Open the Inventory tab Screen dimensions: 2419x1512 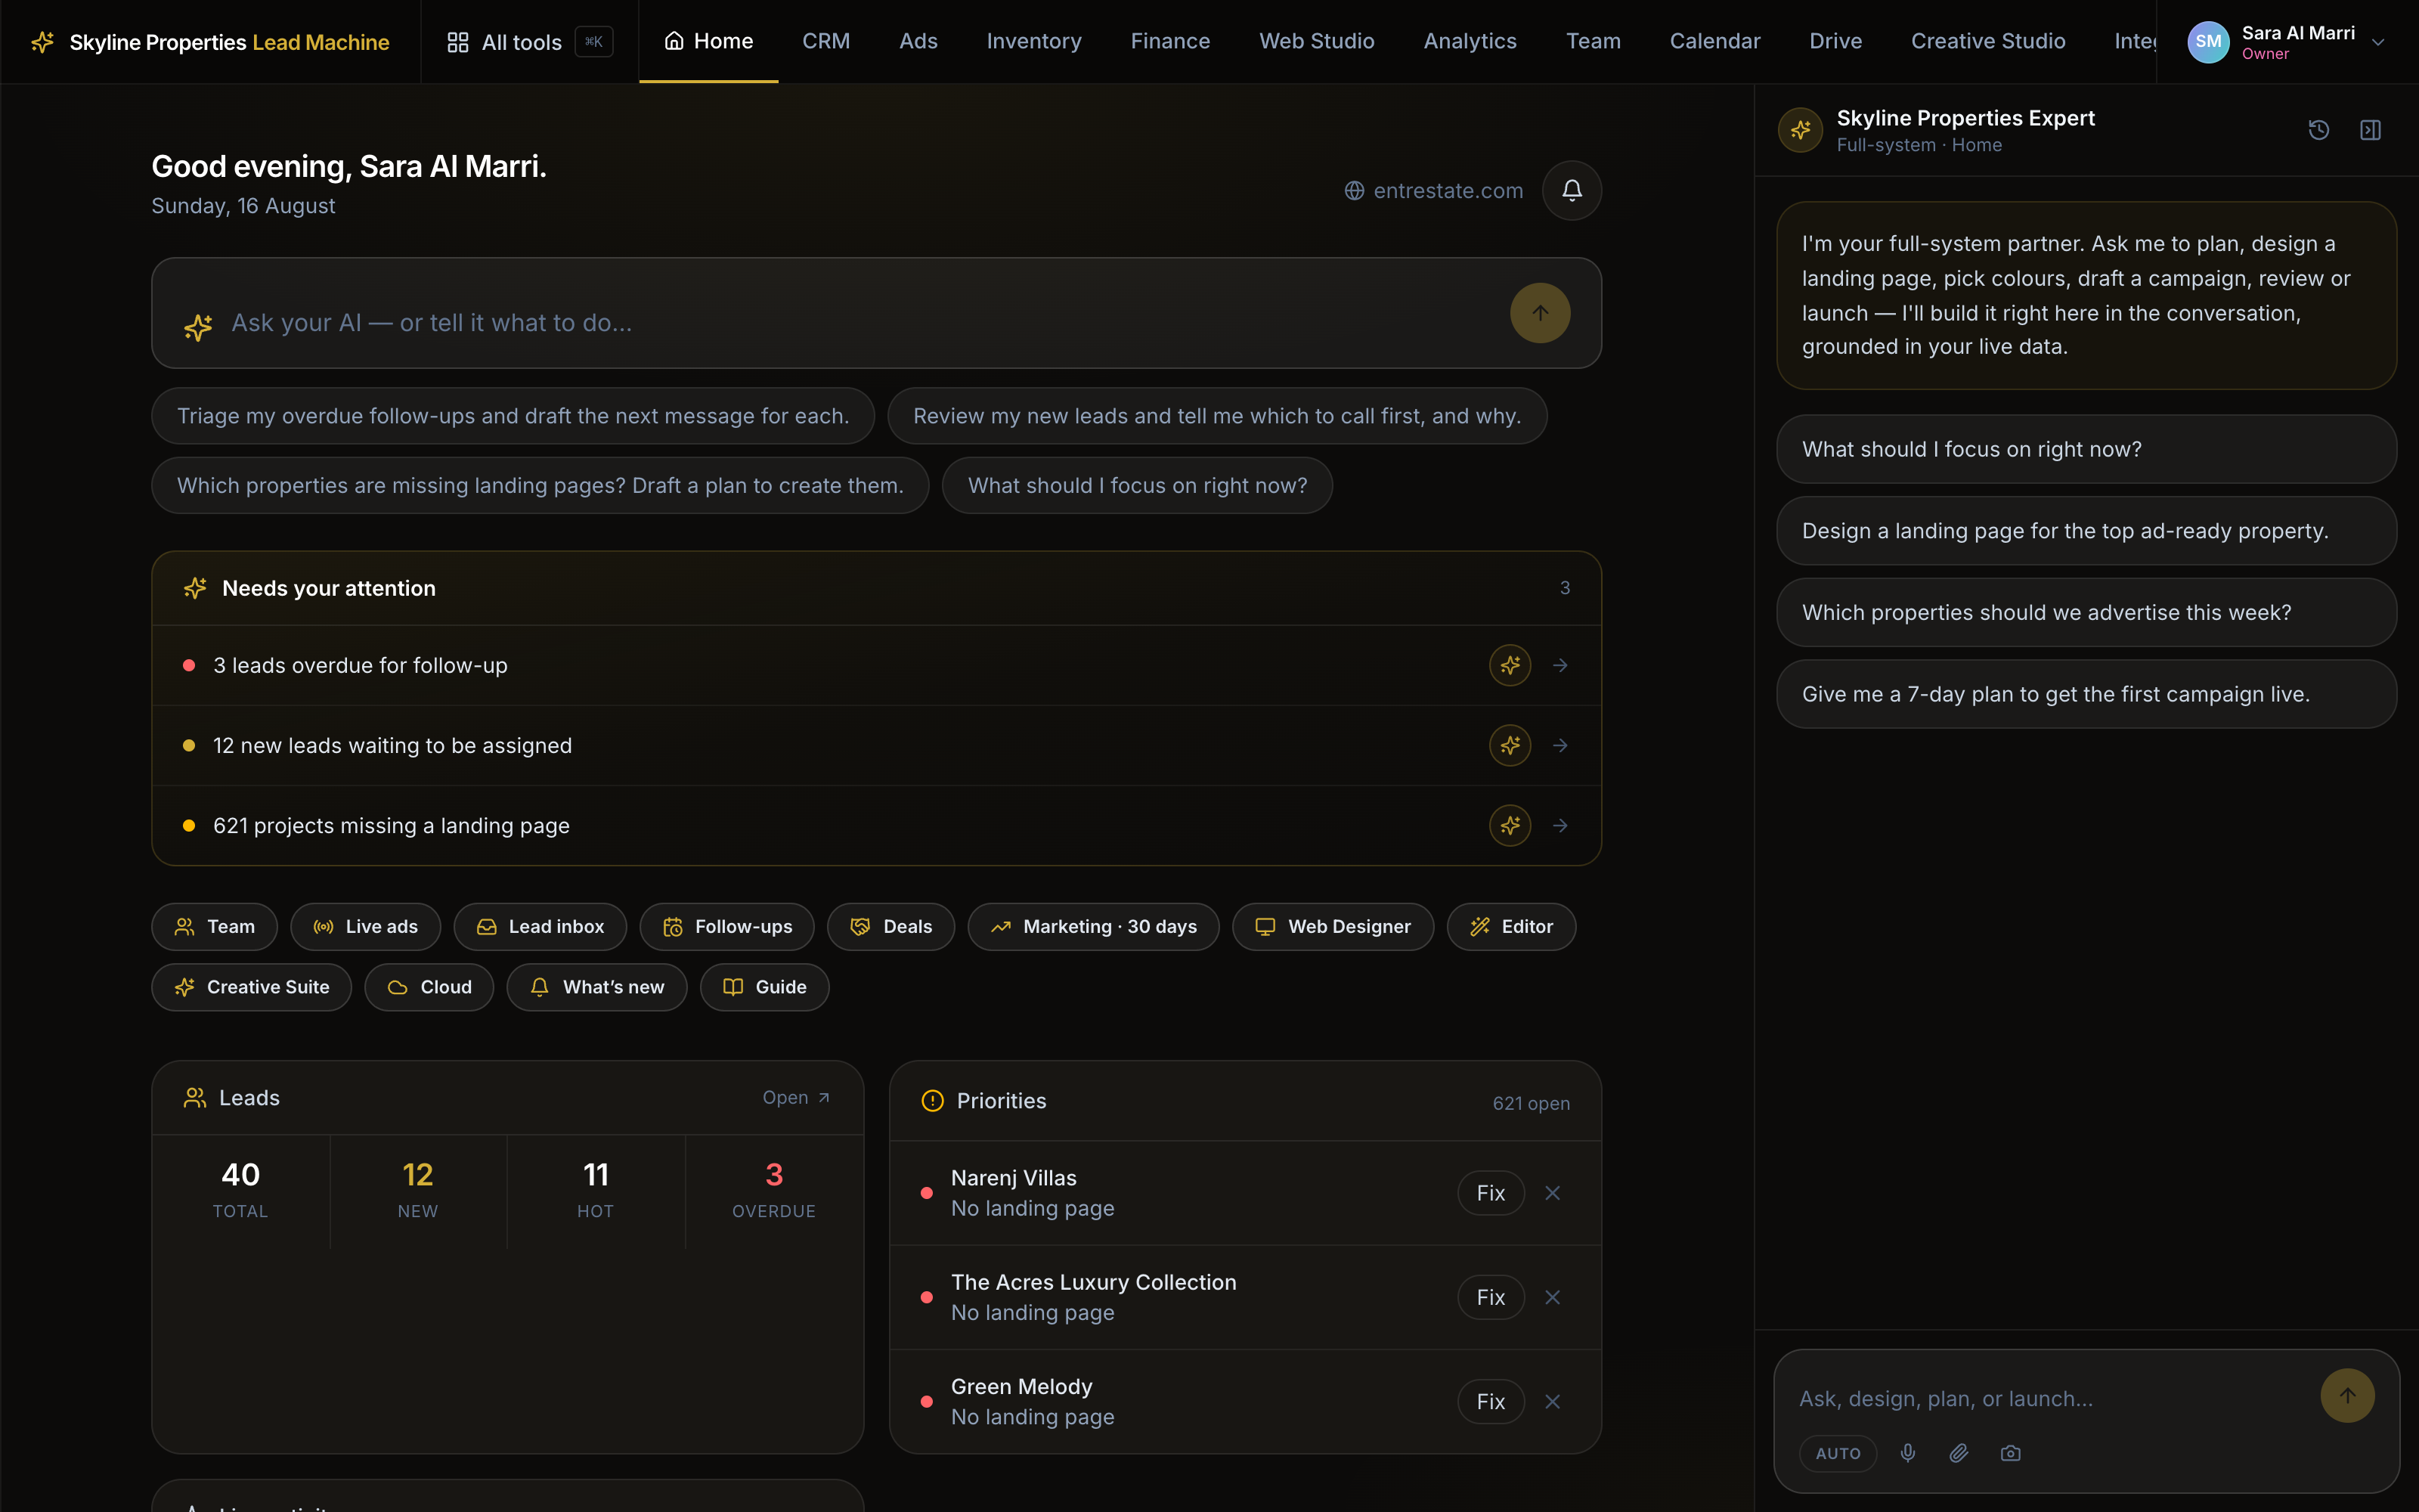click(1033, 41)
